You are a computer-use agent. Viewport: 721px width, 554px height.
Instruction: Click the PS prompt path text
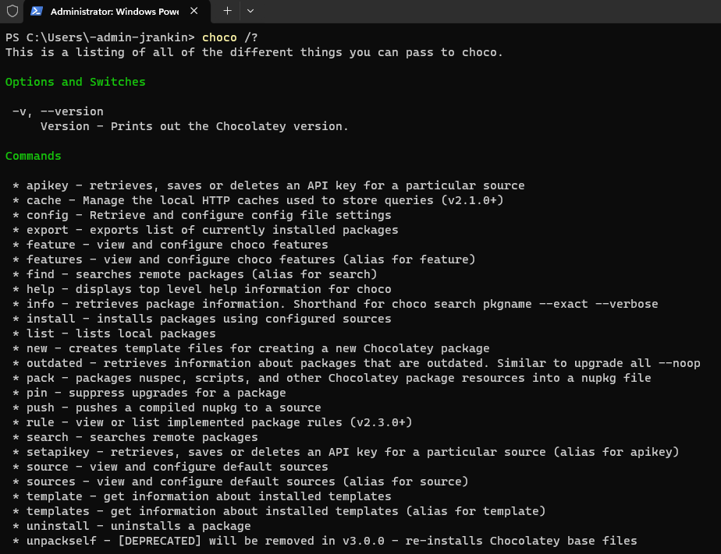click(98, 37)
